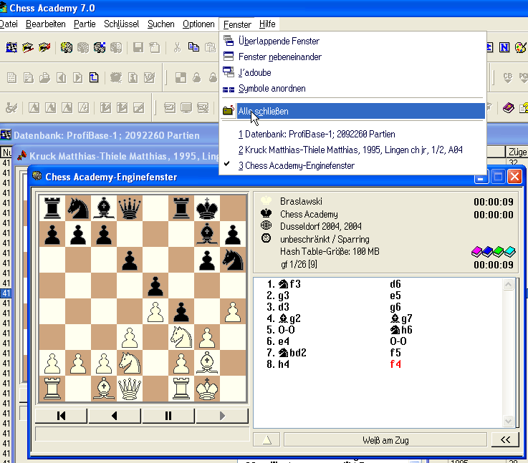The image size is (528, 463).
Task: Click the colored books icon in engine window
Action: click(x=494, y=251)
